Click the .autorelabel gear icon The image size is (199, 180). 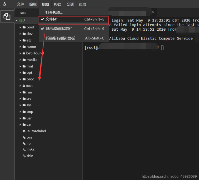coord(24,131)
